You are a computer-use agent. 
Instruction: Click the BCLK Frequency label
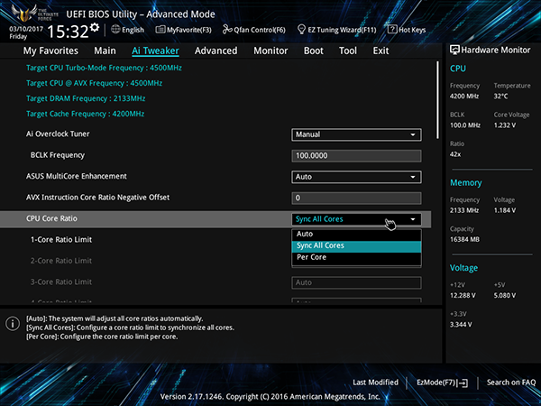[x=58, y=155]
